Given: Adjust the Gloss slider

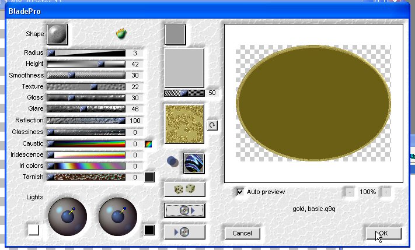Looking at the screenshot, I should [x=86, y=98].
